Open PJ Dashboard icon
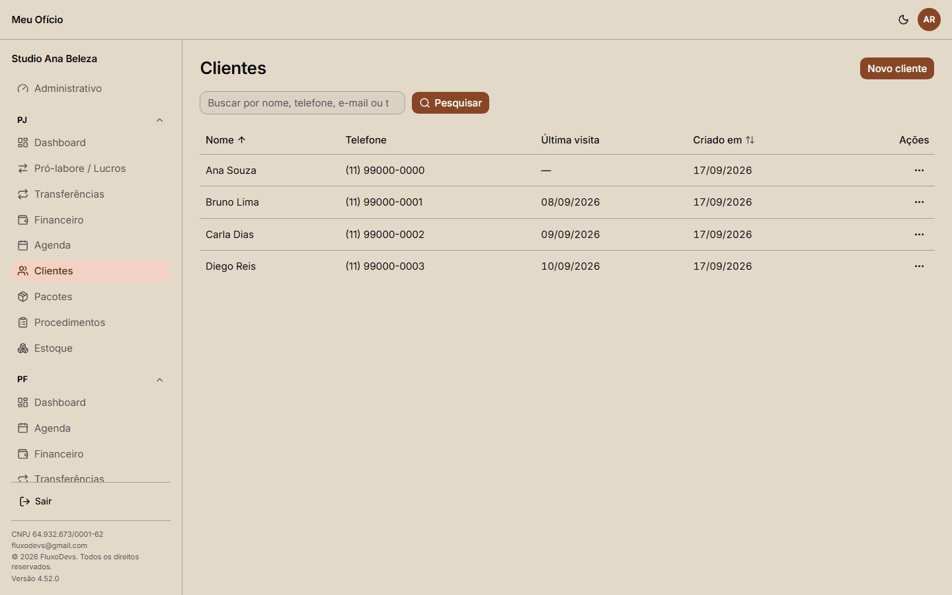This screenshot has height=595, width=952. tap(23, 143)
